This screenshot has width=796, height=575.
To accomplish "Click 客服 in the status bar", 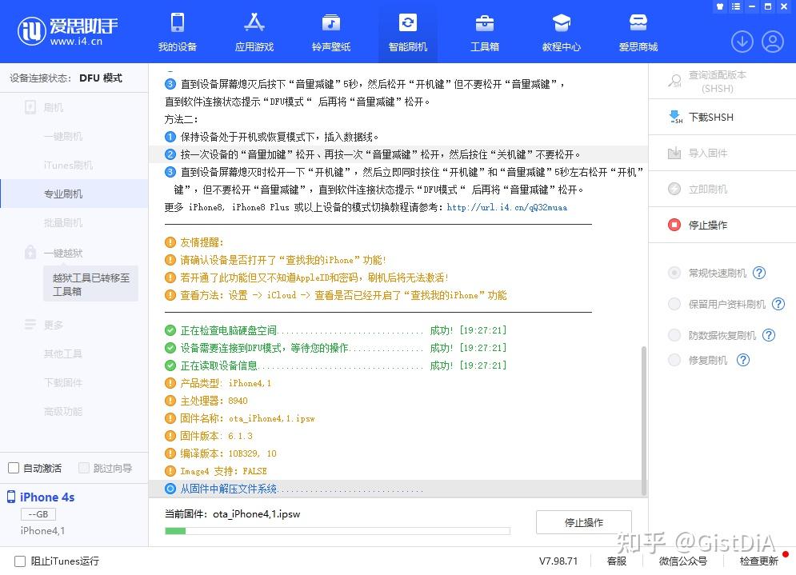I will pos(616,561).
